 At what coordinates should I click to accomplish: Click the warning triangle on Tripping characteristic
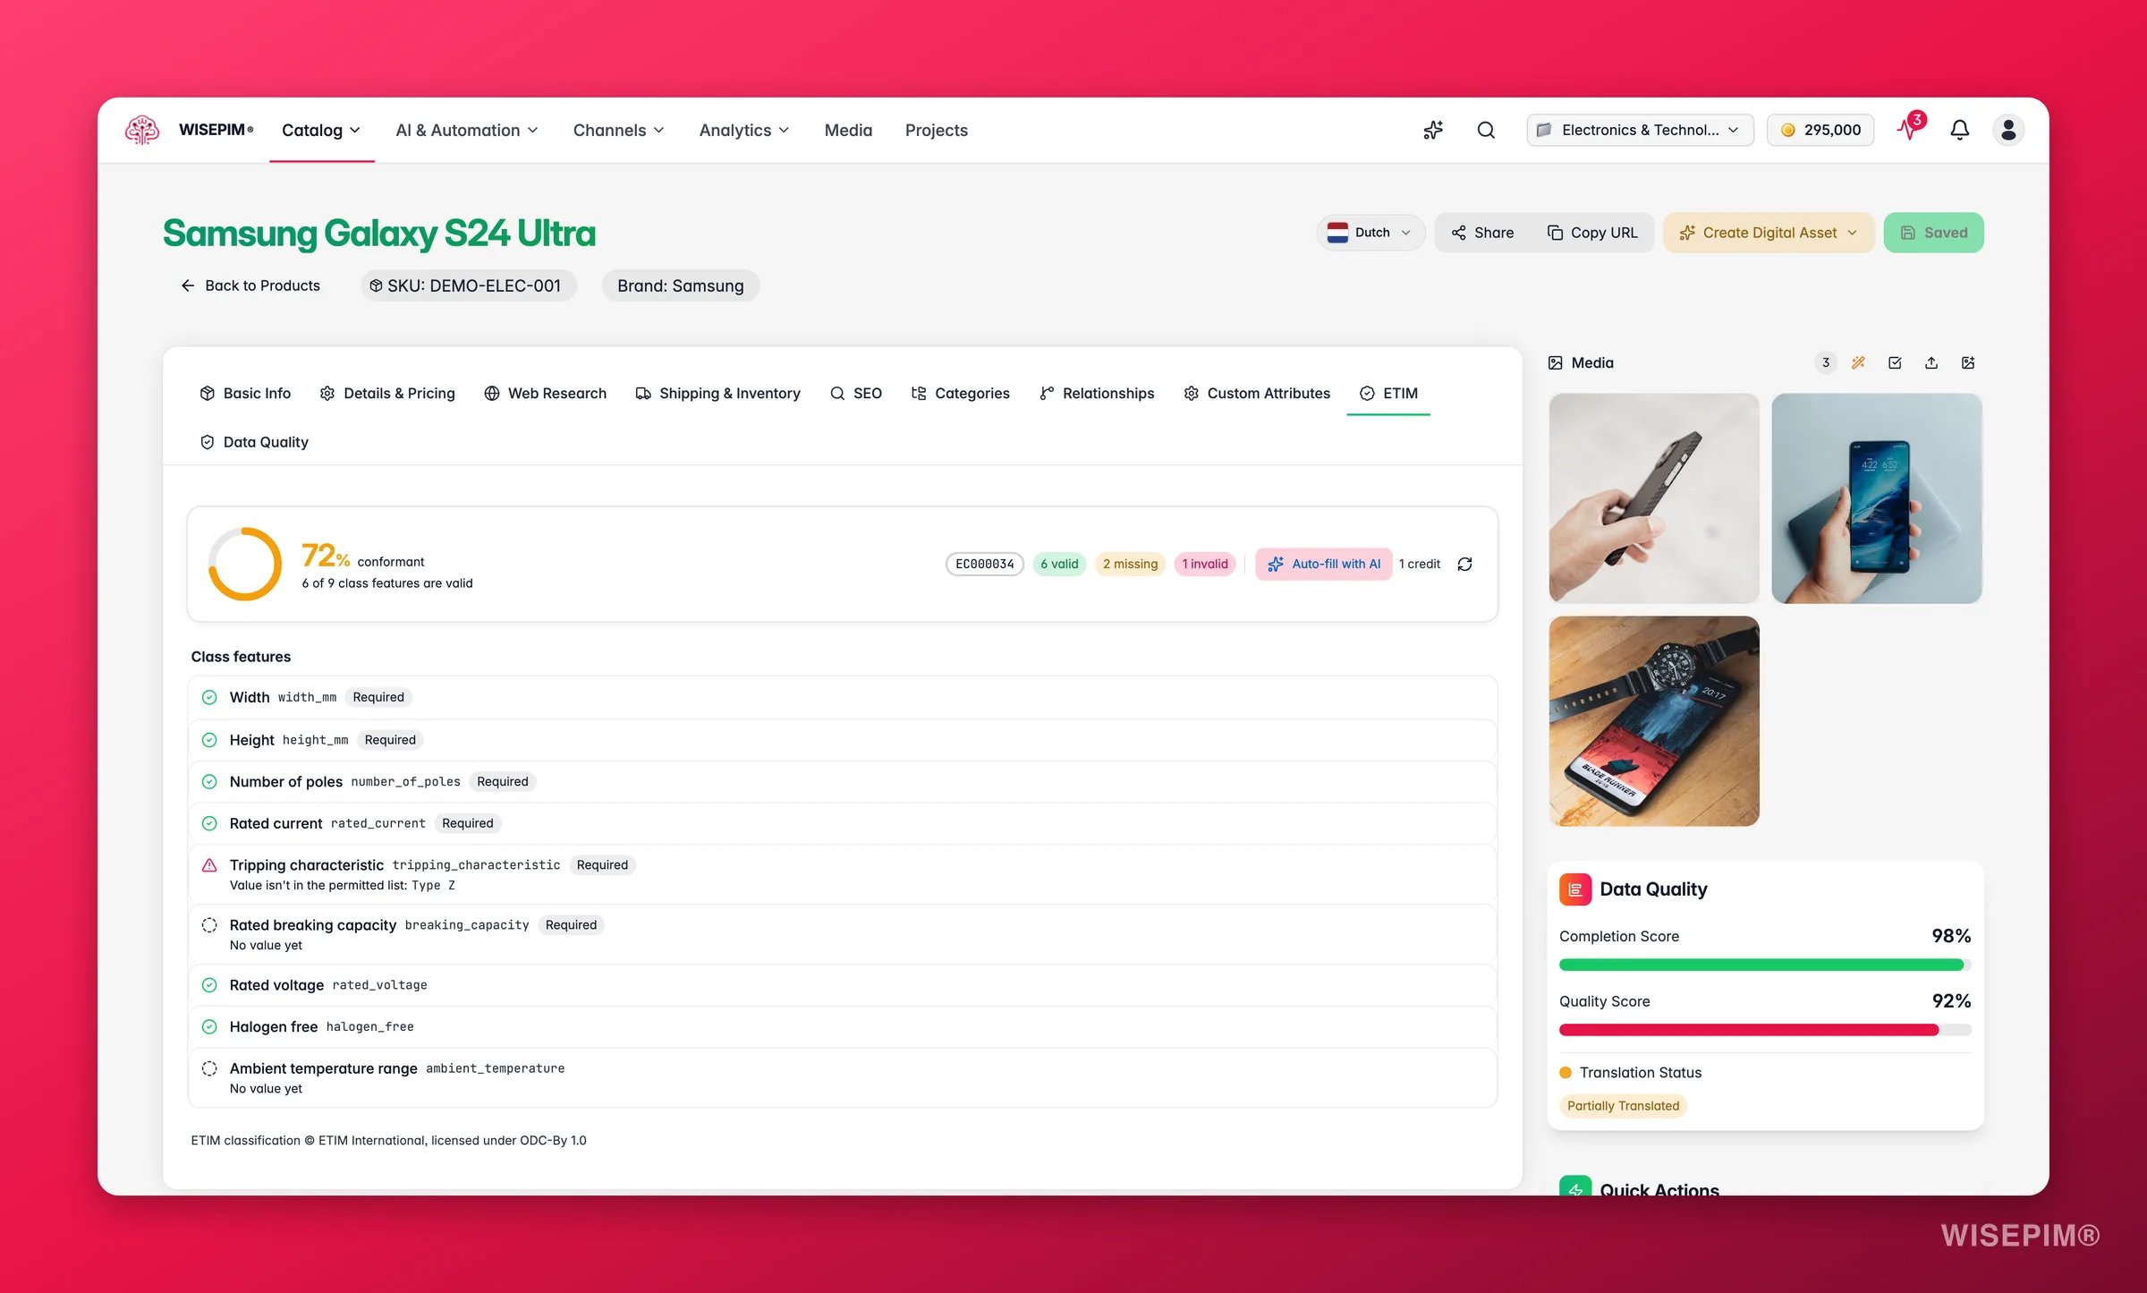click(x=209, y=865)
